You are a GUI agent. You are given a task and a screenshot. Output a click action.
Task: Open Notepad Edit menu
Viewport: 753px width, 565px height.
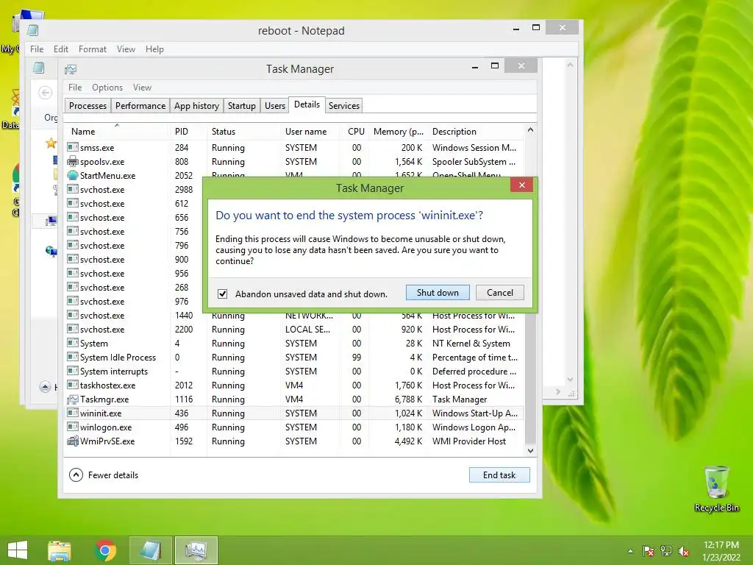tap(60, 49)
